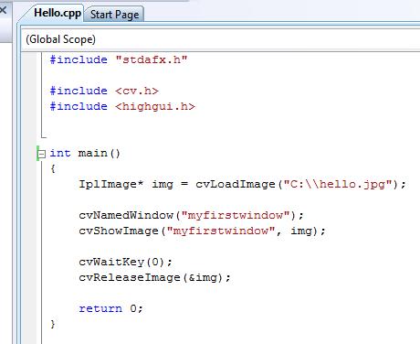This screenshot has height=344, width=420.
Task: Click the cvReleaseImage call
Action: [130, 277]
